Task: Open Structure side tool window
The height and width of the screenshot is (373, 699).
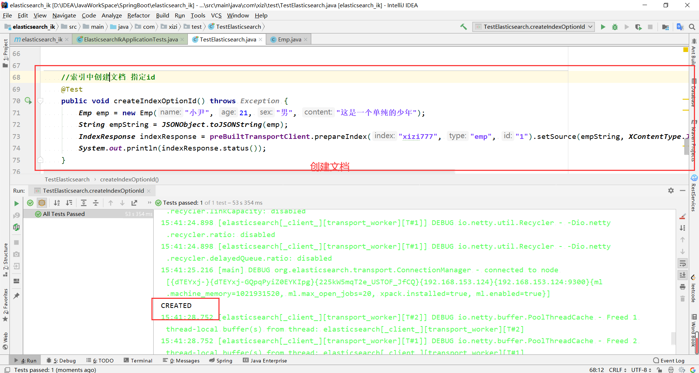Action: 5,260
